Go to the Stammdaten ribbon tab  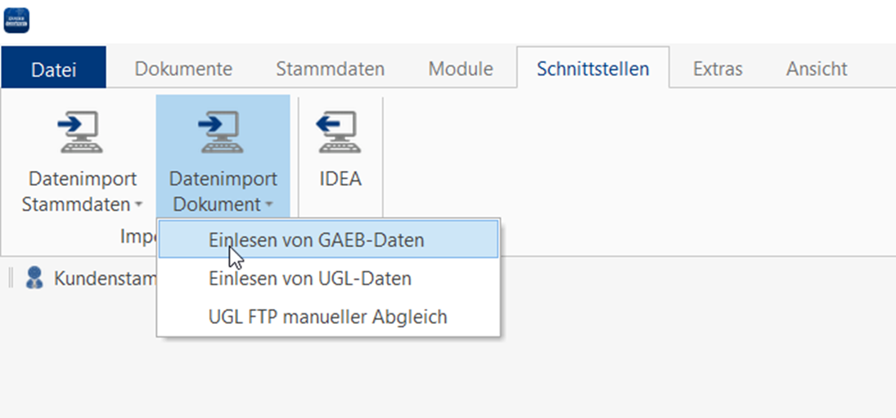[x=330, y=69]
